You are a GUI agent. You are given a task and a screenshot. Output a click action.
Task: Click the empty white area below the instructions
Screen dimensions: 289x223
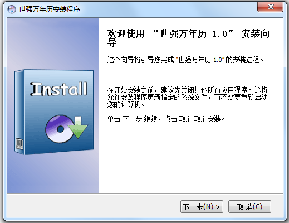tap(190, 158)
